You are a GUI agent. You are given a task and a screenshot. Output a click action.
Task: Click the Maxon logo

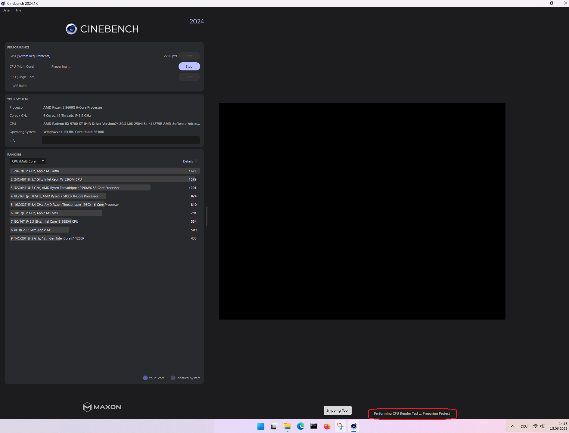[x=102, y=407]
